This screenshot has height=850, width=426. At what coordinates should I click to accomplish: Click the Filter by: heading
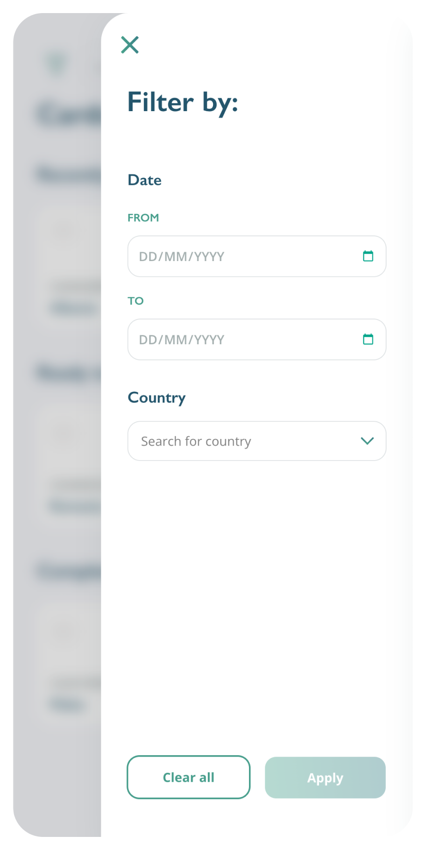(x=183, y=102)
